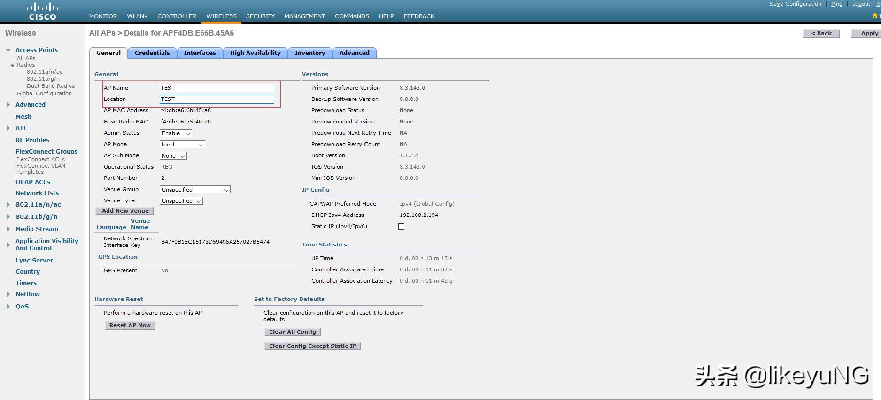Click the DHCP Ipv4 Address 192.168.2.194
Viewport: 881px width, 400px height.
[x=419, y=215]
